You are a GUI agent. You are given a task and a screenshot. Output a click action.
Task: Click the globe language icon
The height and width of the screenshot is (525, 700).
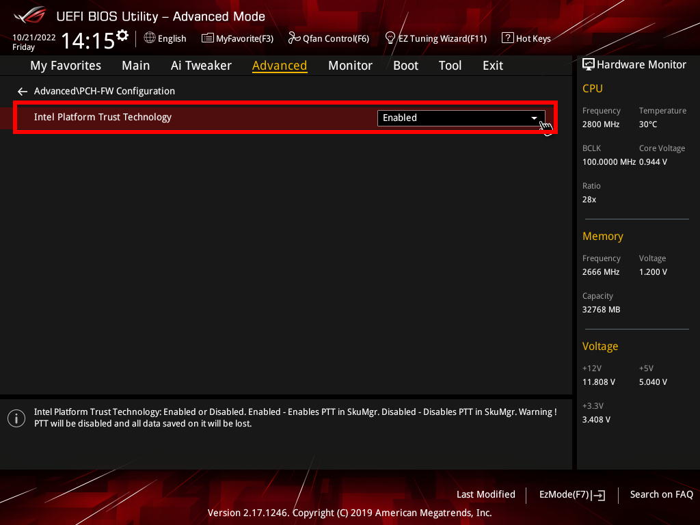150,38
